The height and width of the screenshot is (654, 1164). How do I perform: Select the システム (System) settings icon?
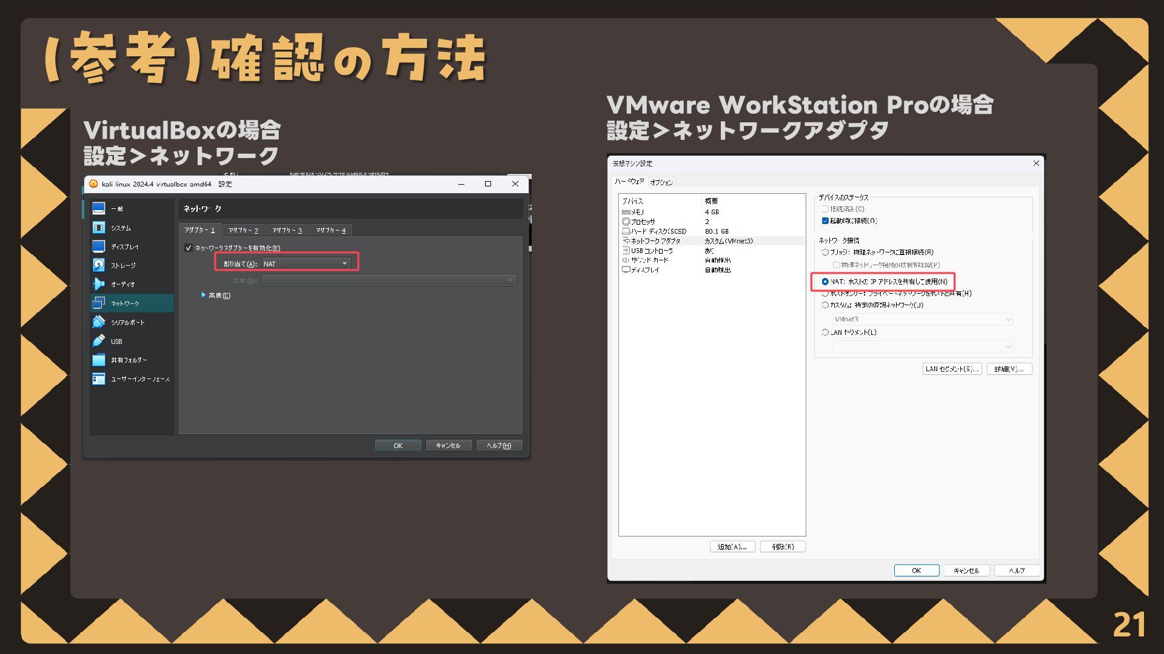coord(99,228)
